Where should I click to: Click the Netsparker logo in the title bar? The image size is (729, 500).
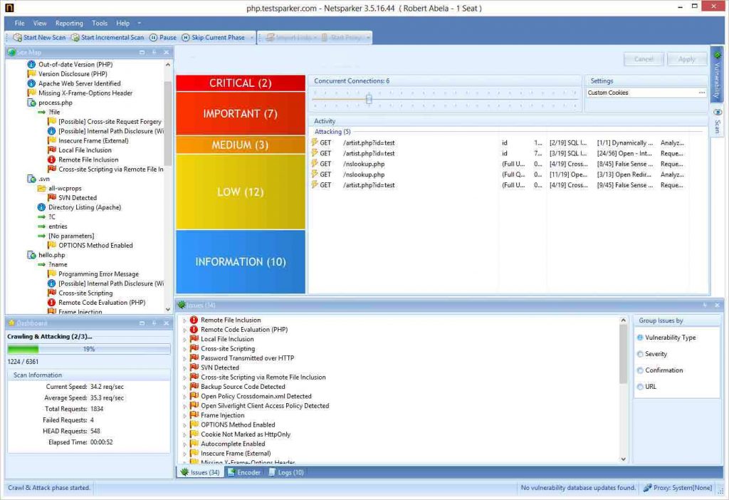(9, 7)
